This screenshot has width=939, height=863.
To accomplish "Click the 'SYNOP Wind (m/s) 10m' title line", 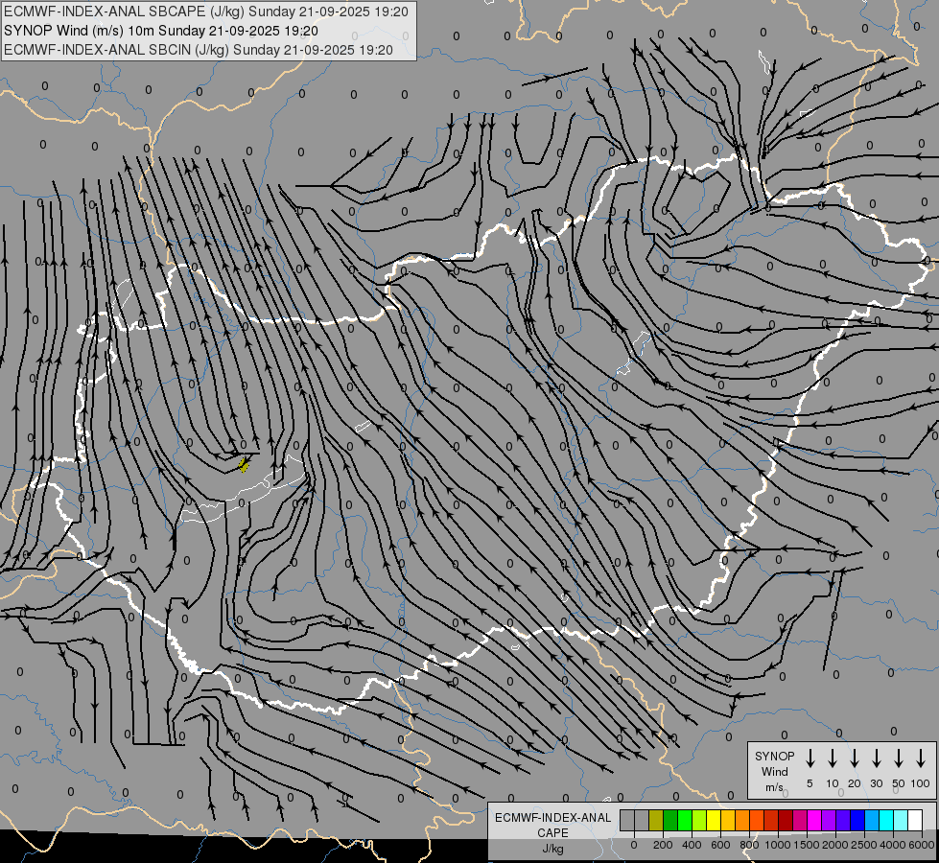I will click(160, 31).
